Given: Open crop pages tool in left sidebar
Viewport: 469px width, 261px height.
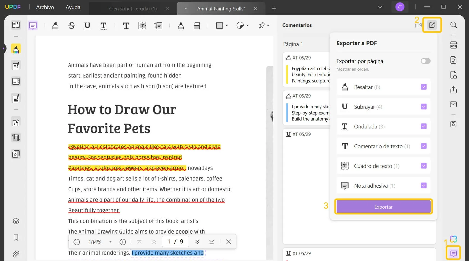Looking at the screenshot, I should (x=16, y=137).
